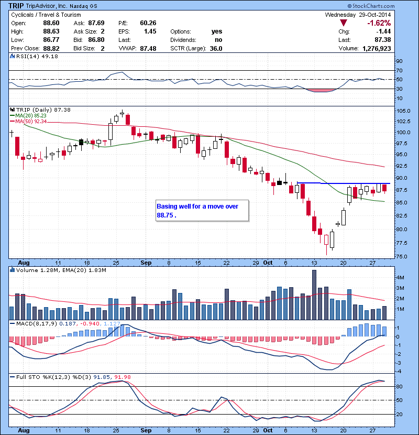Click the SCTR (Large) value 36.0
Viewport: 419px width, 435px height.
(x=216, y=49)
